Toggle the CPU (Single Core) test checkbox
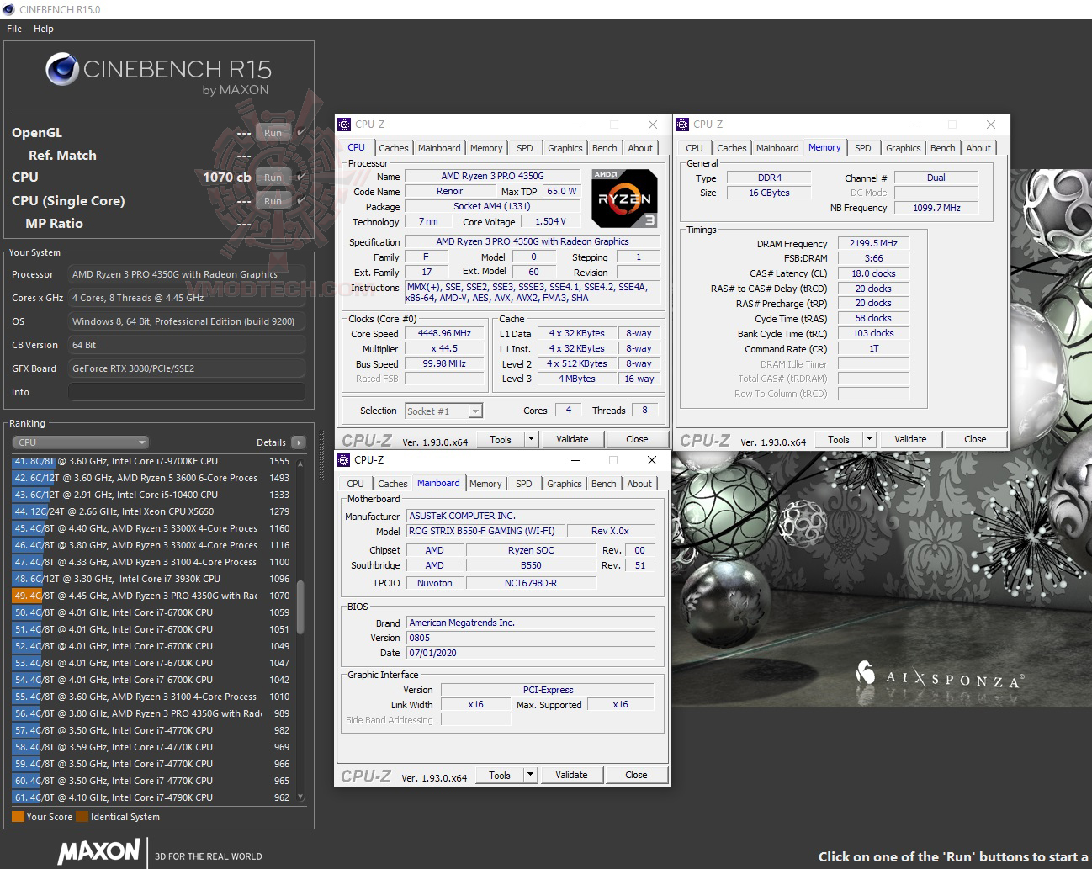 (x=301, y=200)
